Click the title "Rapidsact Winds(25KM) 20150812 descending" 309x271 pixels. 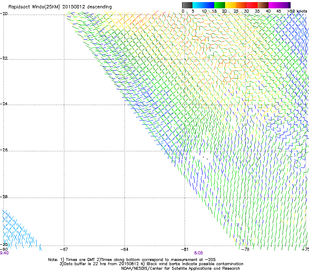(60, 7)
